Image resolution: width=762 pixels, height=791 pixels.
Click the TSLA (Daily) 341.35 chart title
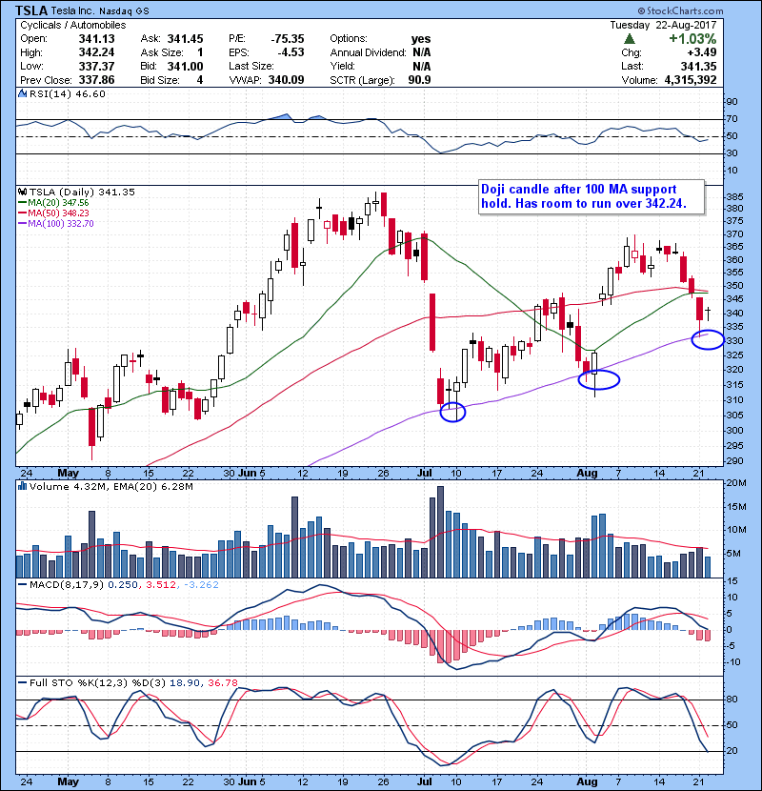pyautogui.click(x=82, y=192)
